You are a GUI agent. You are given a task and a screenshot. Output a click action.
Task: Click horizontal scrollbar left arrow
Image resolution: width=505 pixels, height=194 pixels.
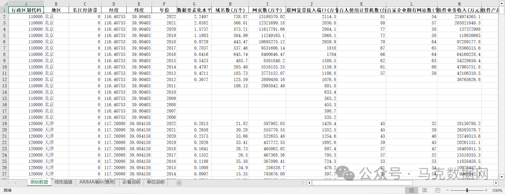pyautogui.click(x=309, y=183)
